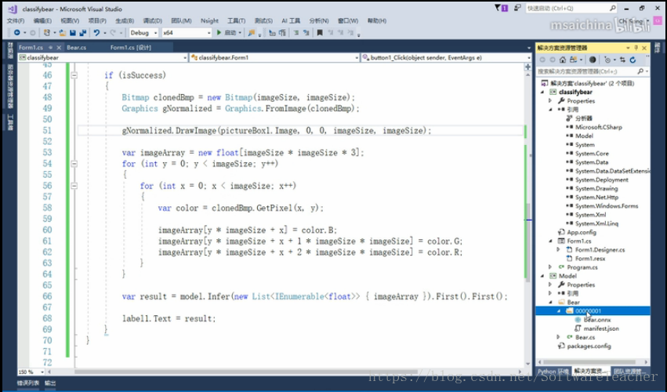Close the Form1.cs tab with X
This screenshot has height=392, width=667.
[x=59, y=47]
